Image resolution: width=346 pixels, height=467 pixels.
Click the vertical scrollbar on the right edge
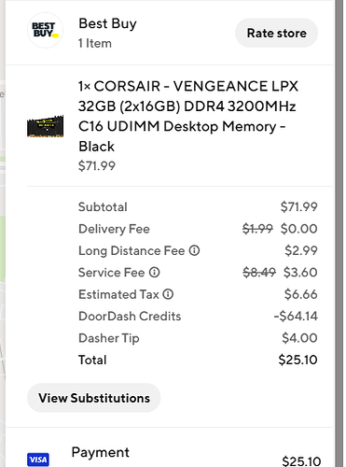click(339, 233)
